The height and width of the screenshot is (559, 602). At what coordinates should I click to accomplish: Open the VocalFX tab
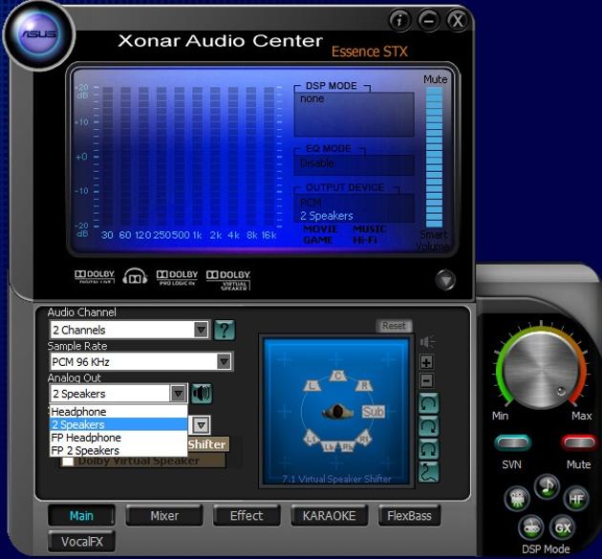pos(82,542)
